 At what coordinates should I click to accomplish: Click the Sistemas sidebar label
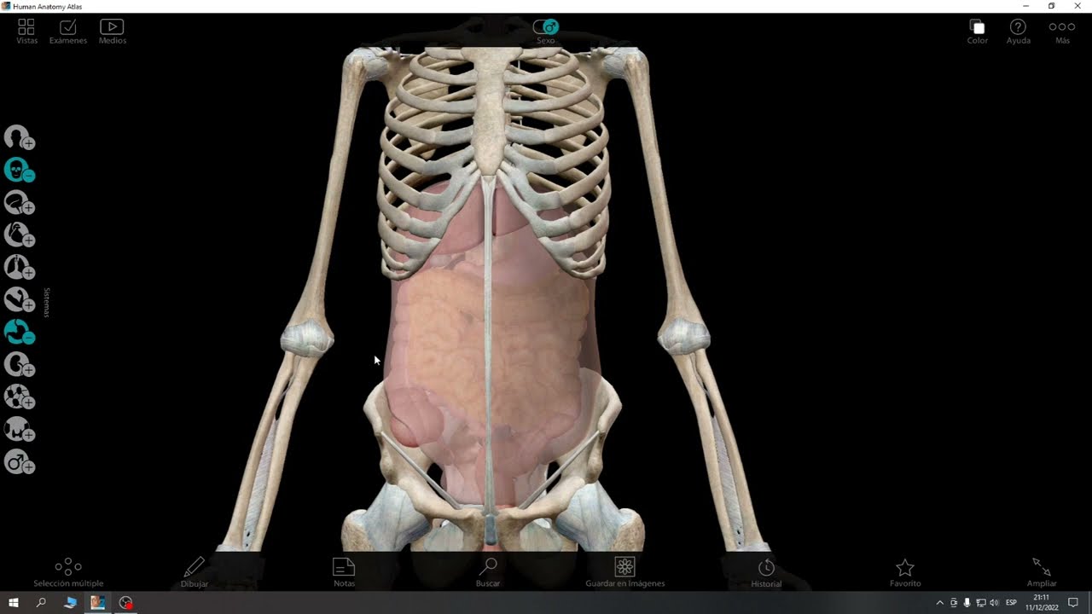(47, 302)
